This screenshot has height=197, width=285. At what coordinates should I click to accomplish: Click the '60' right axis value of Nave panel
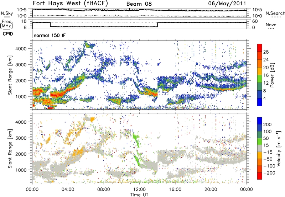tap(255, 21)
